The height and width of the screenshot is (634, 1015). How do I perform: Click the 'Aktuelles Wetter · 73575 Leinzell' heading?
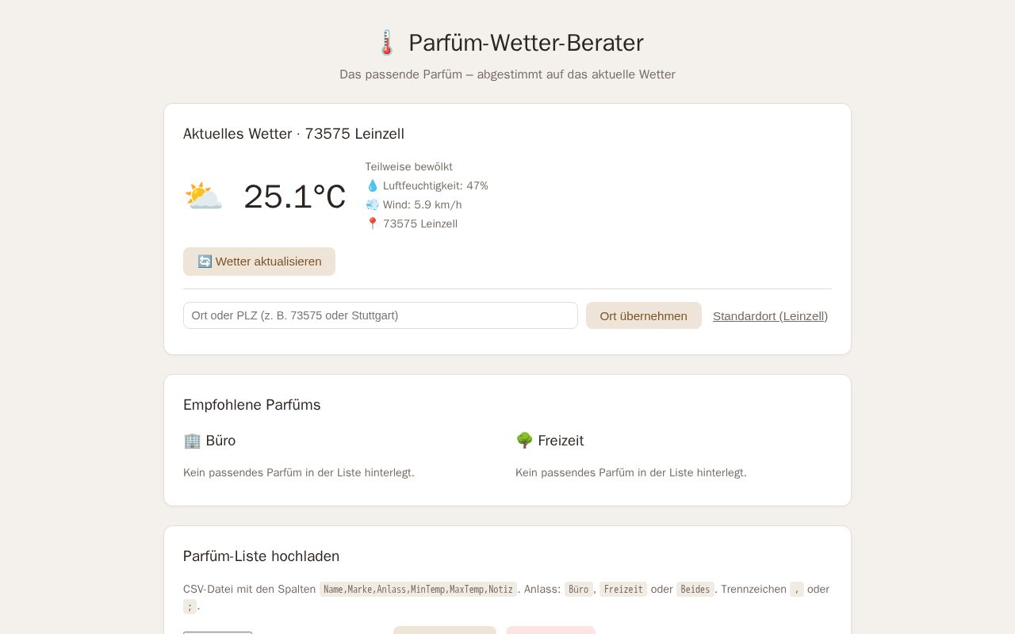293,134
